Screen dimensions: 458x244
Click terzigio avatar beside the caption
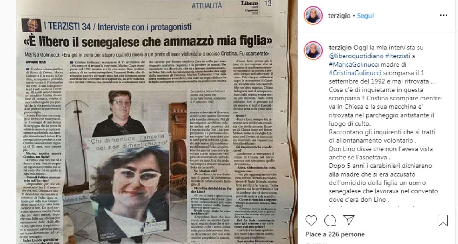313,51
